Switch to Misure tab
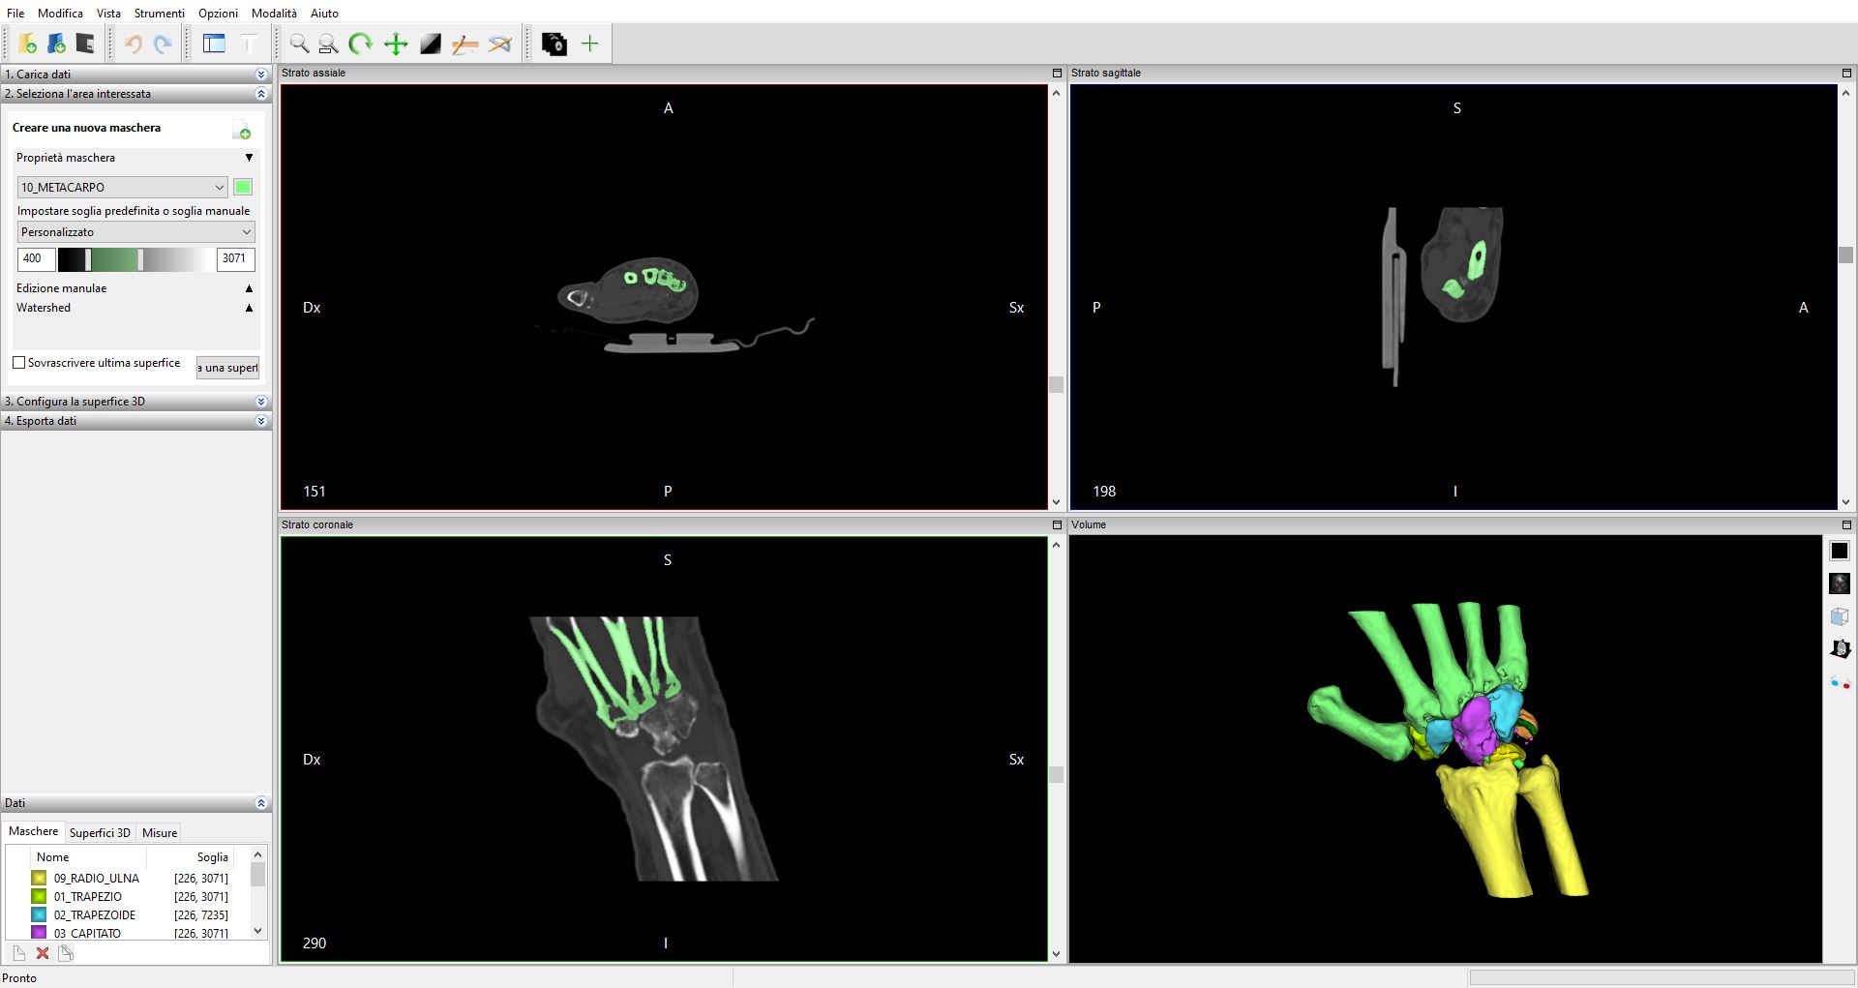 (x=160, y=832)
